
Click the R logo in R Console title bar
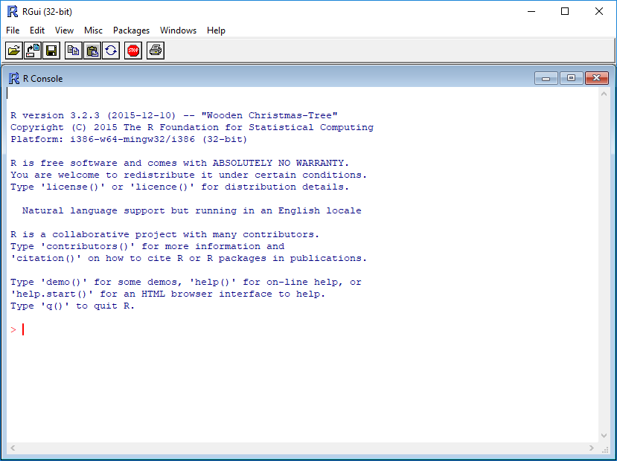click(14, 79)
